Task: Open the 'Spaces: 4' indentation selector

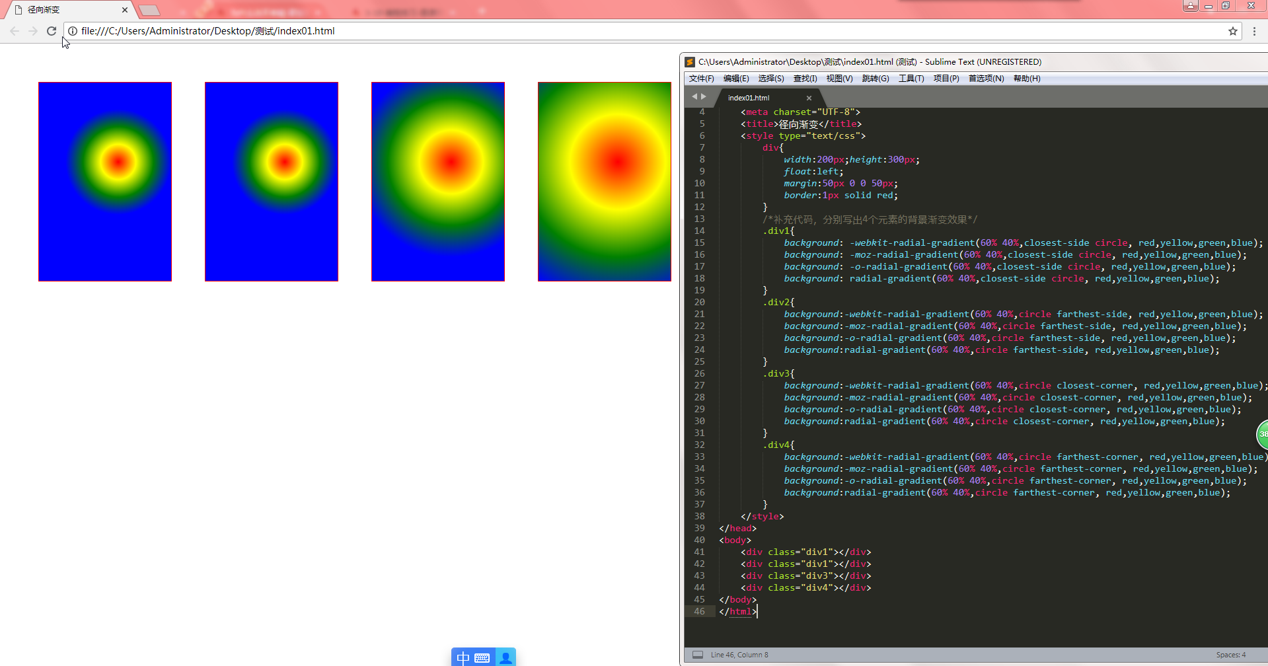Action: (x=1231, y=655)
